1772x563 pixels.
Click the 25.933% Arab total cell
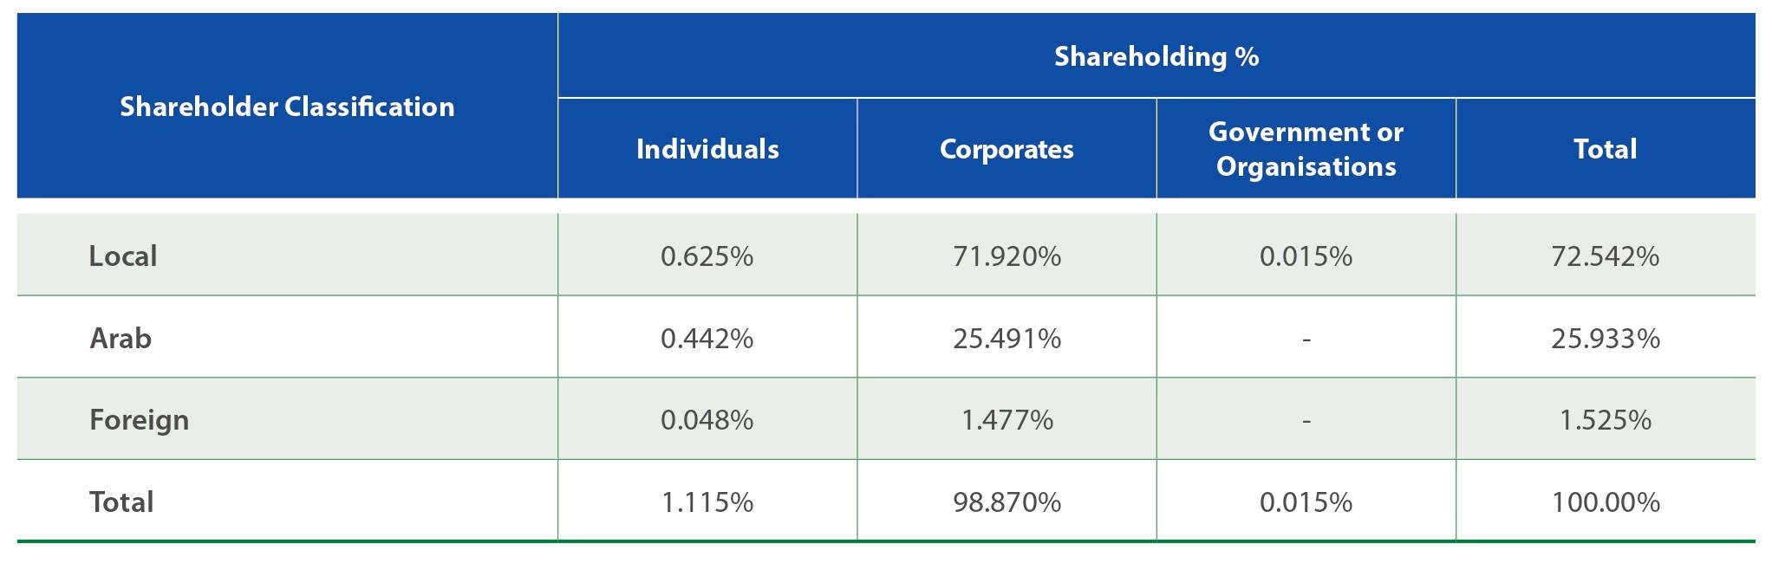click(1606, 338)
